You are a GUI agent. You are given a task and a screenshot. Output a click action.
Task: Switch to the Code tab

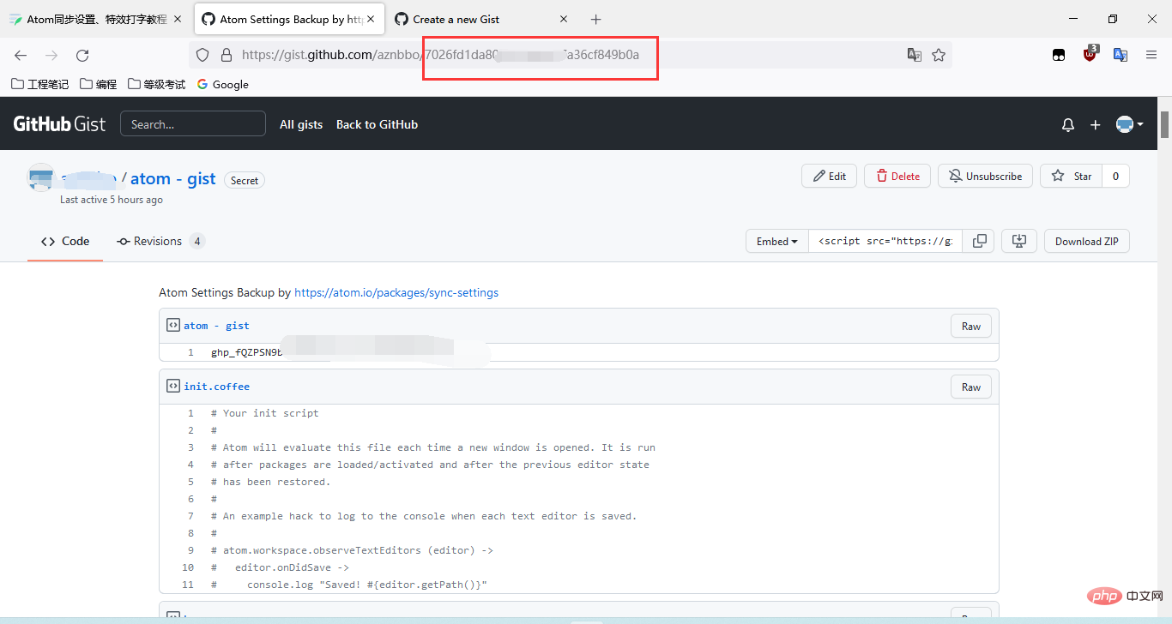pyautogui.click(x=65, y=242)
